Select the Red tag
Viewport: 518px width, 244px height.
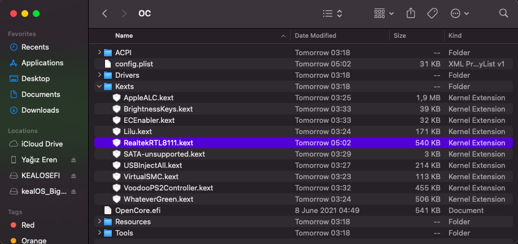coord(28,225)
